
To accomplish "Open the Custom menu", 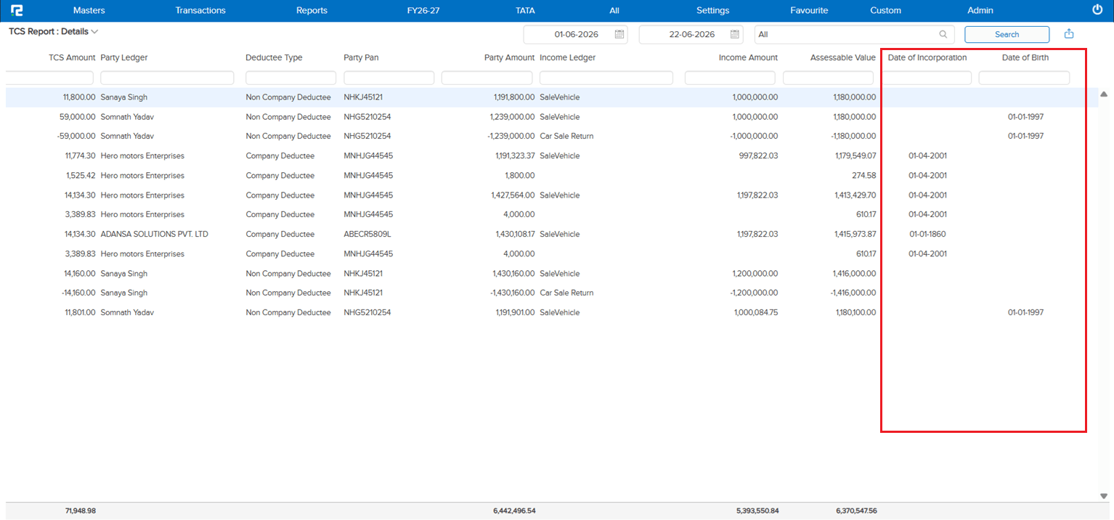I will pos(885,10).
